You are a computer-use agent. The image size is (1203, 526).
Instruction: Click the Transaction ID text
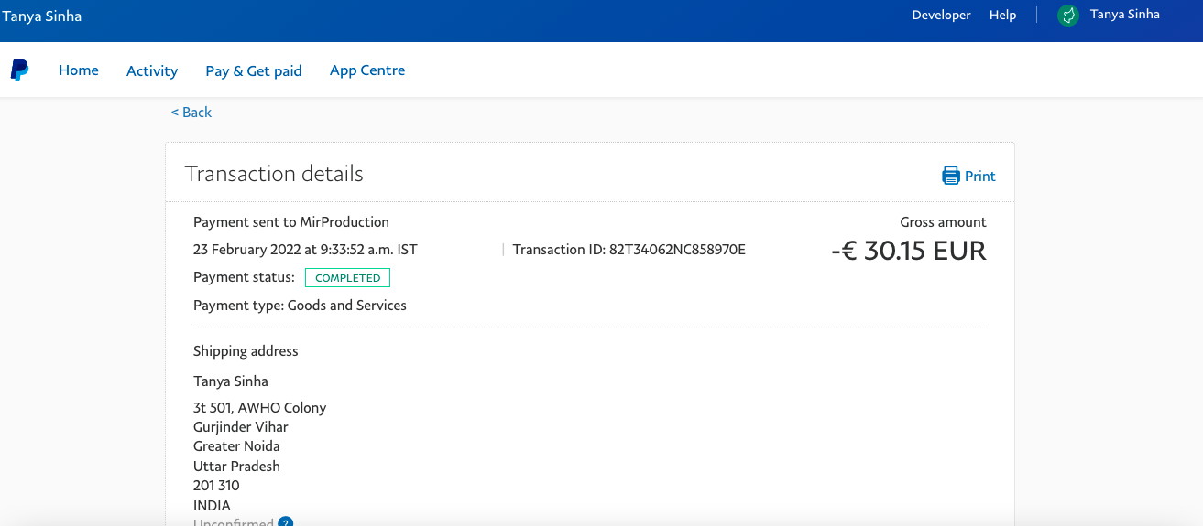629,249
